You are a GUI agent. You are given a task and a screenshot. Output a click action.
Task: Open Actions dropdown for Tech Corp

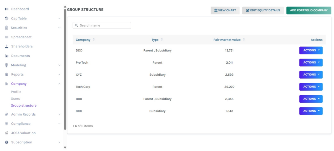311,87
